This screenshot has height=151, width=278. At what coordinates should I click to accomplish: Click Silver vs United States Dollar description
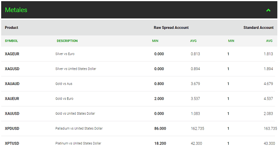coord(76,69)
